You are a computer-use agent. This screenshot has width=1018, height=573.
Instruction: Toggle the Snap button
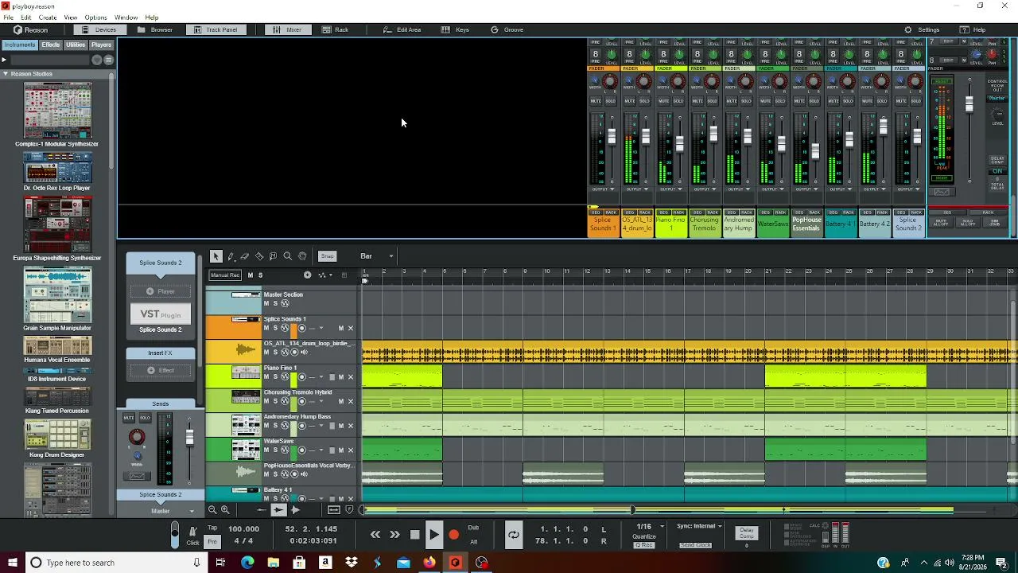click(x=327, y=256)
